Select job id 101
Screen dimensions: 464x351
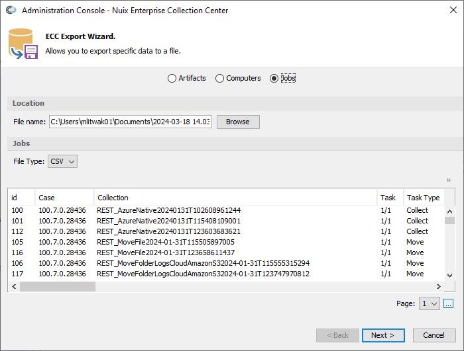(17, 221)
